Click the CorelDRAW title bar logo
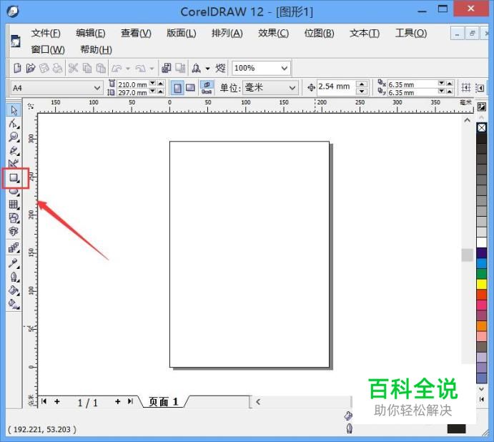The image size is (494, 442). click(13, 11)
